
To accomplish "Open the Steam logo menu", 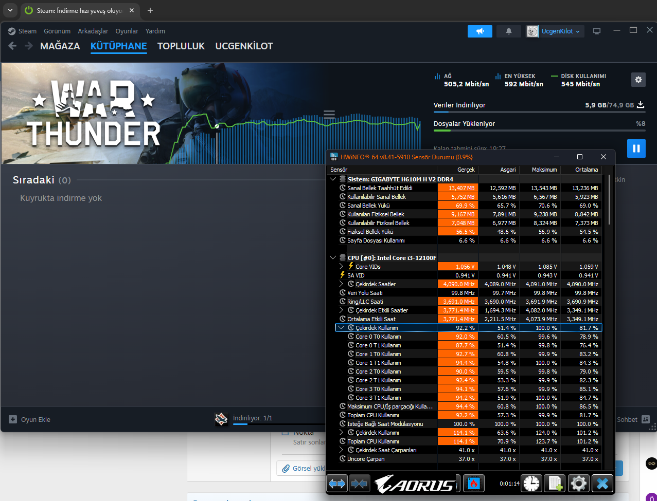I will [12, 31].
